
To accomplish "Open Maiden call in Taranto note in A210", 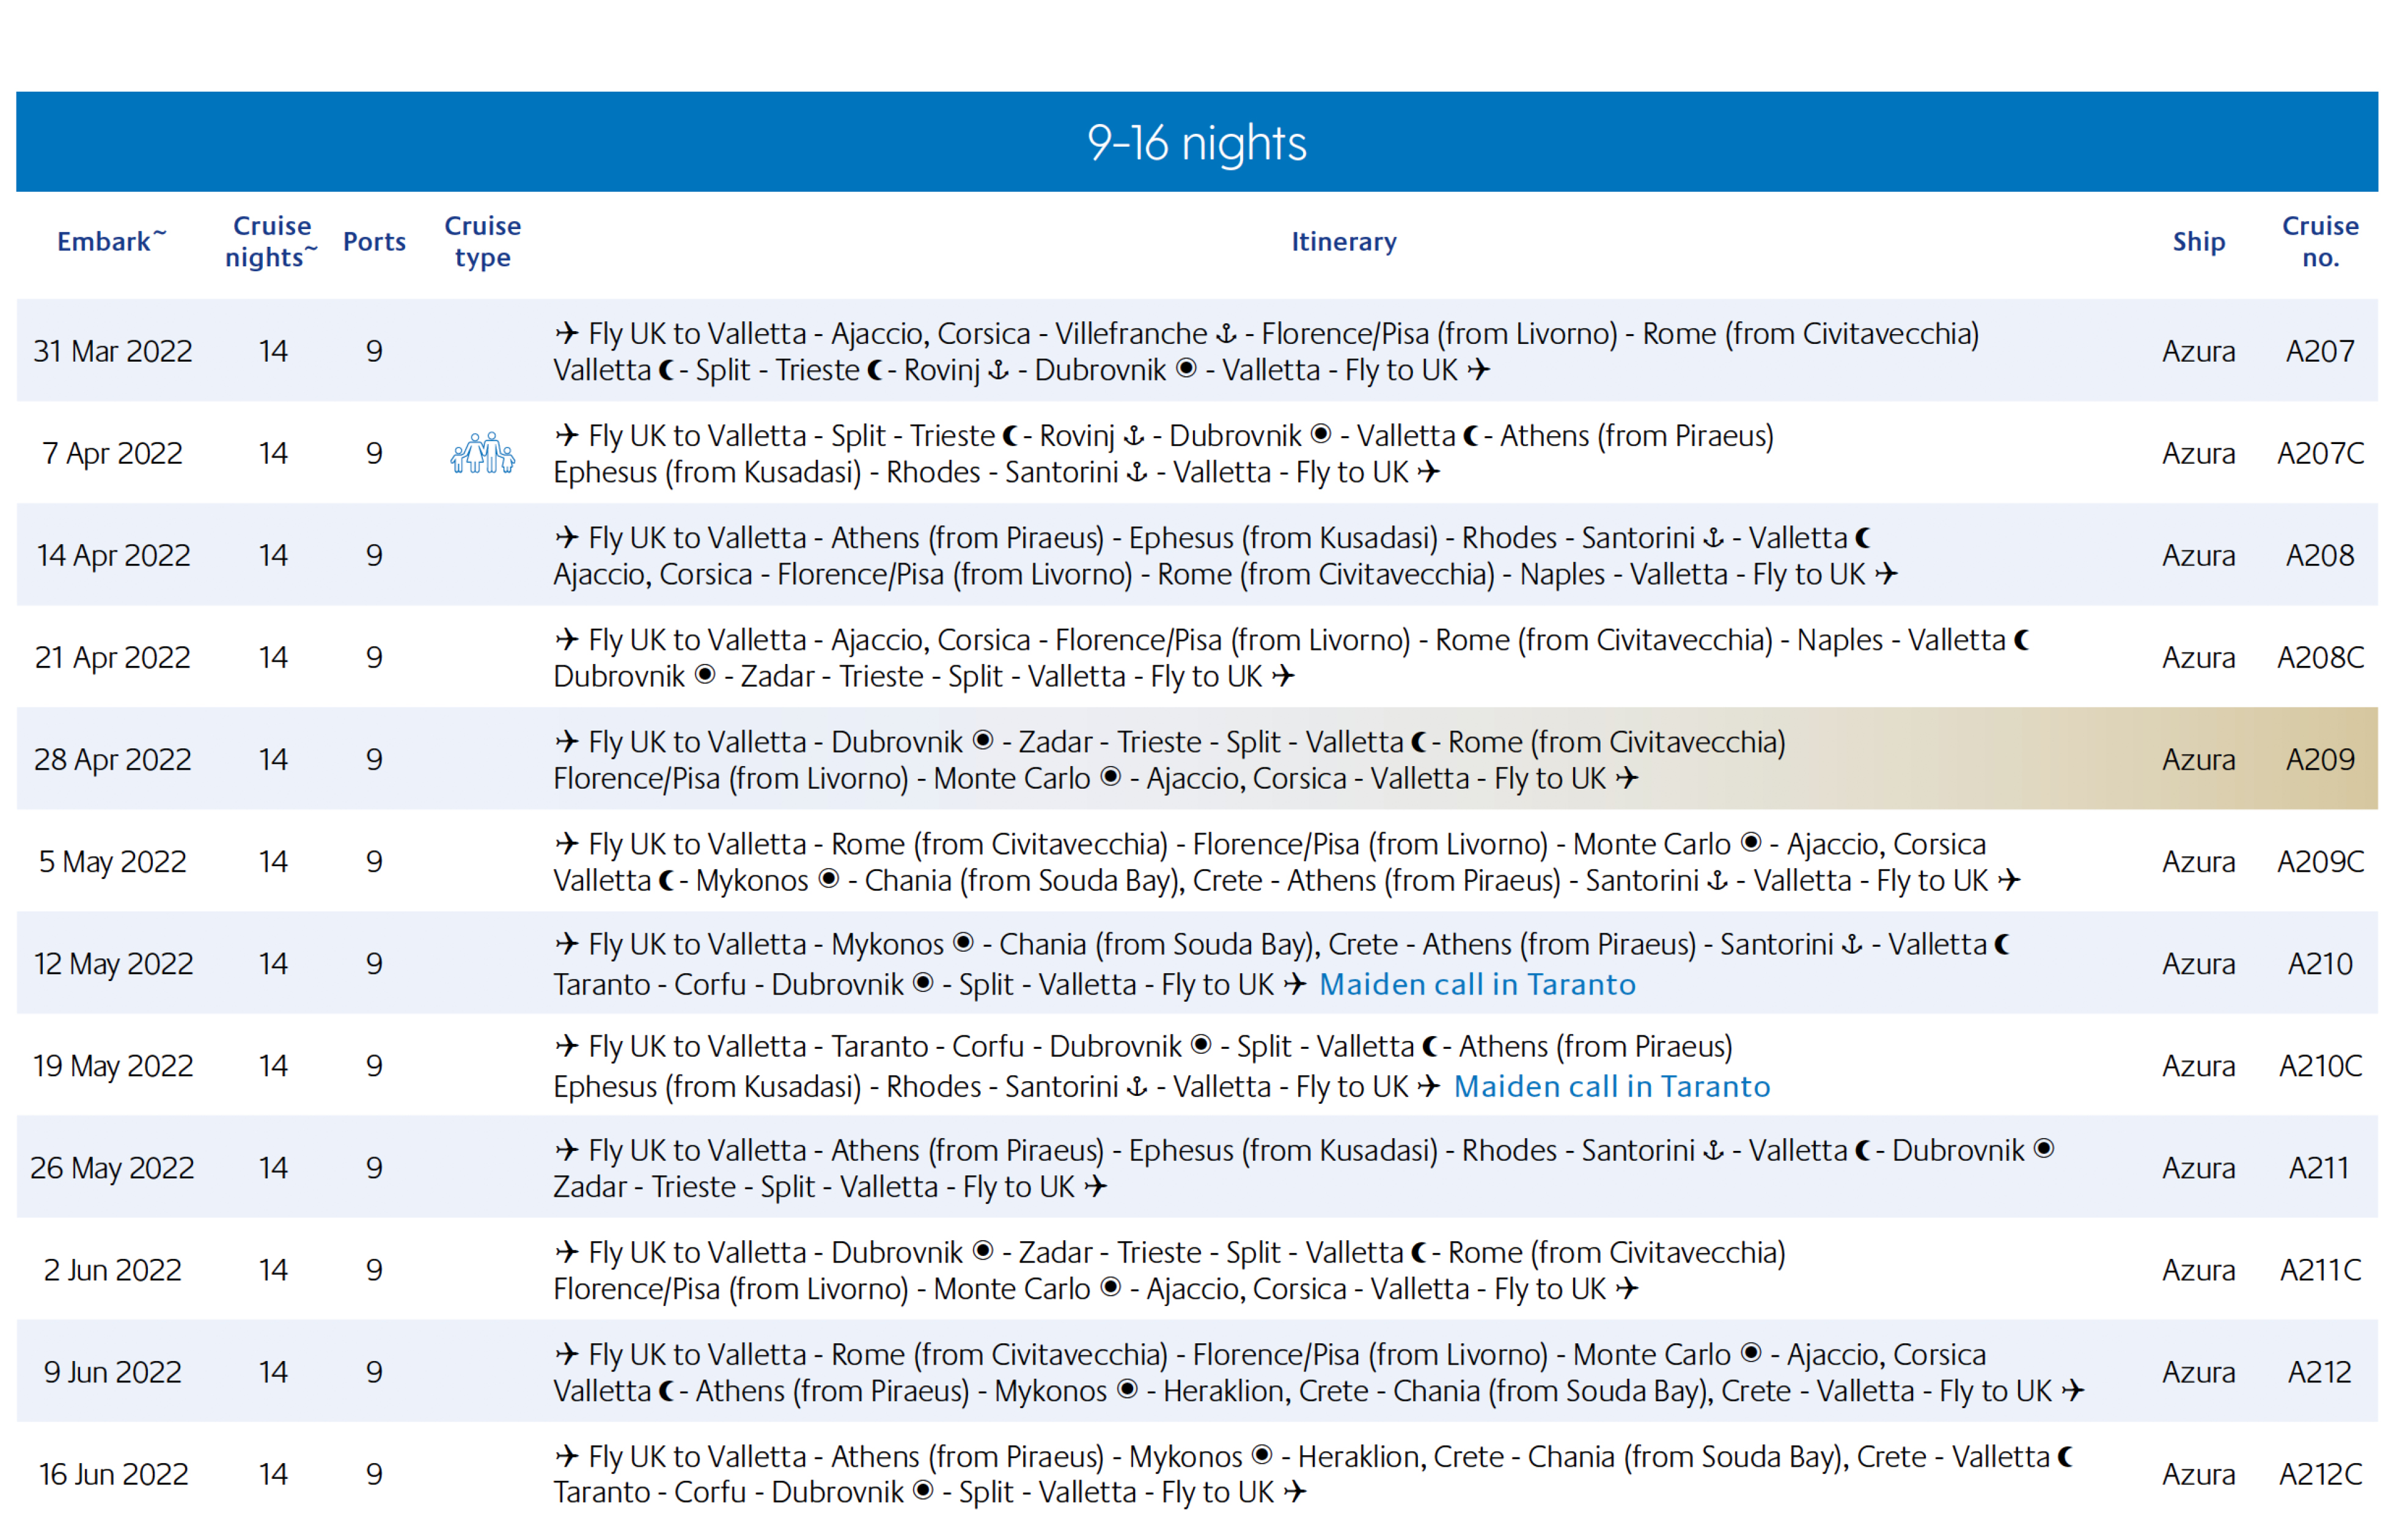I will pyautogui.click(x=1478, y=985).
